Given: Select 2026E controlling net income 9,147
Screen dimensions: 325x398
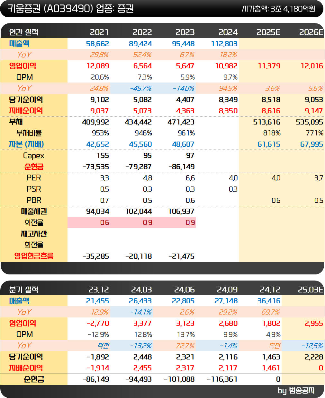Looking at the screenshot, I should tap(314, 111).
